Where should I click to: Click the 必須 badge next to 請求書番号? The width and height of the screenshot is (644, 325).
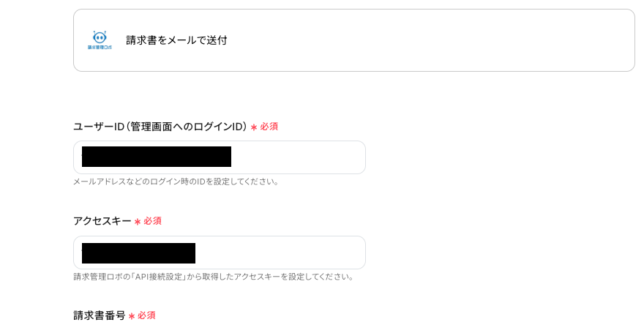[x=146, y=315]
